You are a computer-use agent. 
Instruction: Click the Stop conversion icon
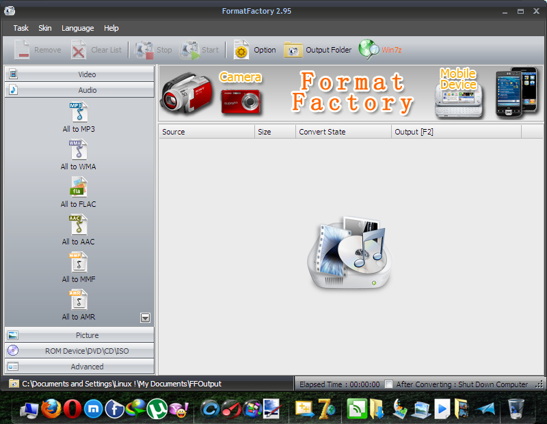click(x=144, y=50)
